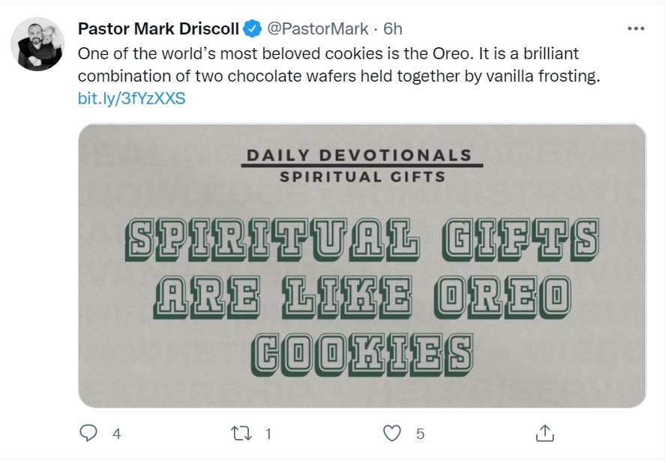This screenshot has width=671, height=463.
Task: Click the like count showing 5
Action: [421, 433]
